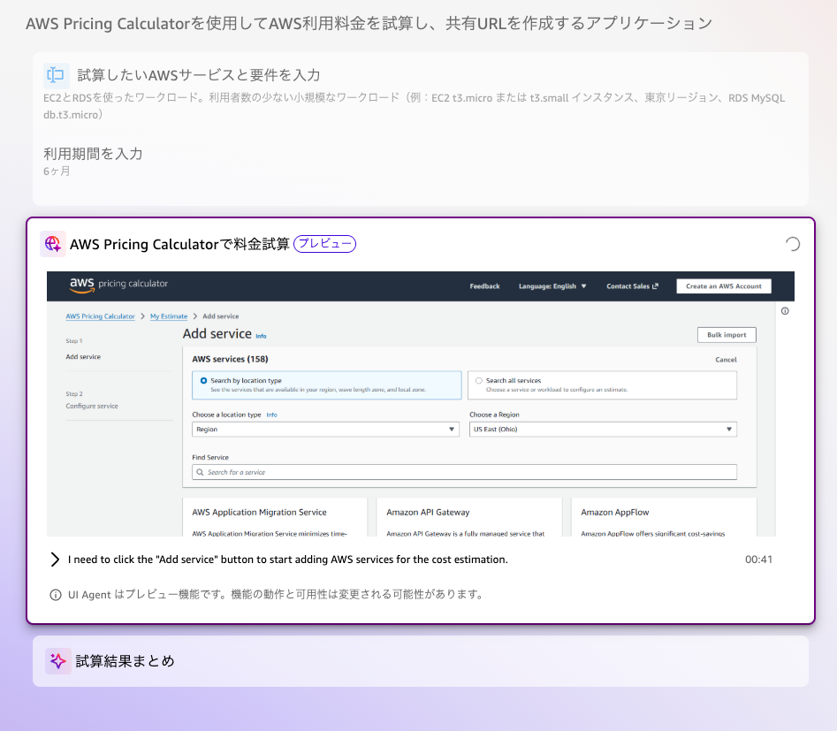Open the Contact Sales link
837x731 pixels.
(632, 286)
